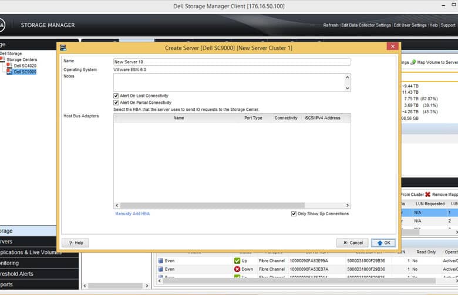Close the Create Server dialog
Viewport: 458px width, 295px height.
point(393,46)
